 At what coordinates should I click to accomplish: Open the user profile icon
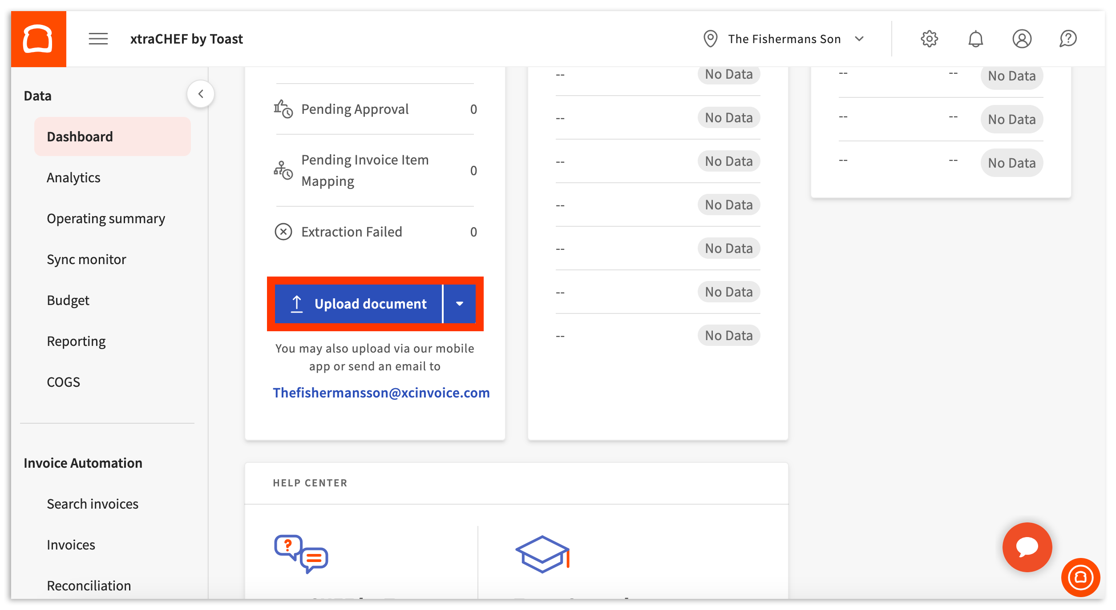[1022, 39]
